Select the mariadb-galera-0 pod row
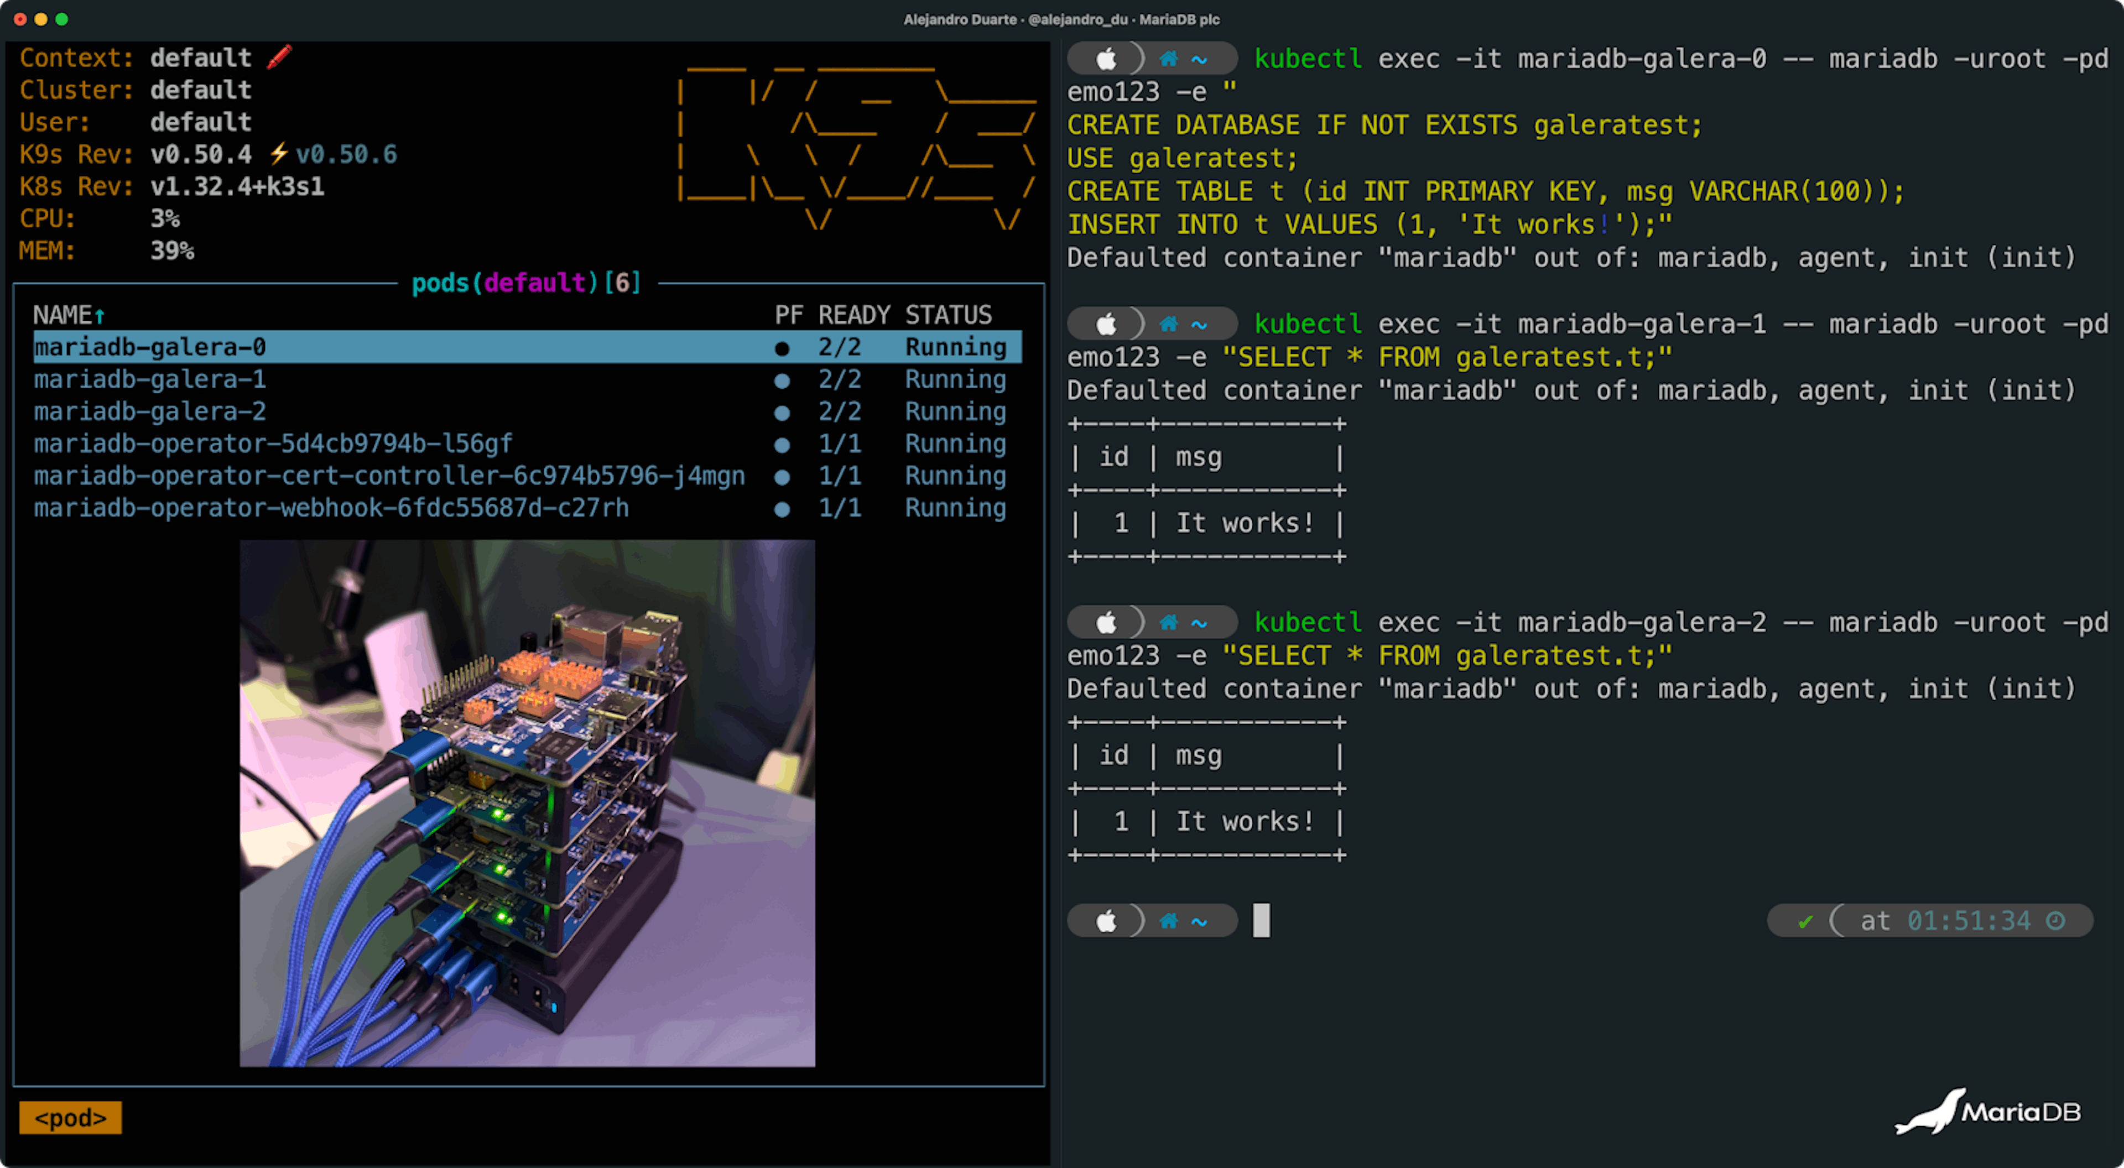This screenshot has height=1168, width=2124. [149, 347]
